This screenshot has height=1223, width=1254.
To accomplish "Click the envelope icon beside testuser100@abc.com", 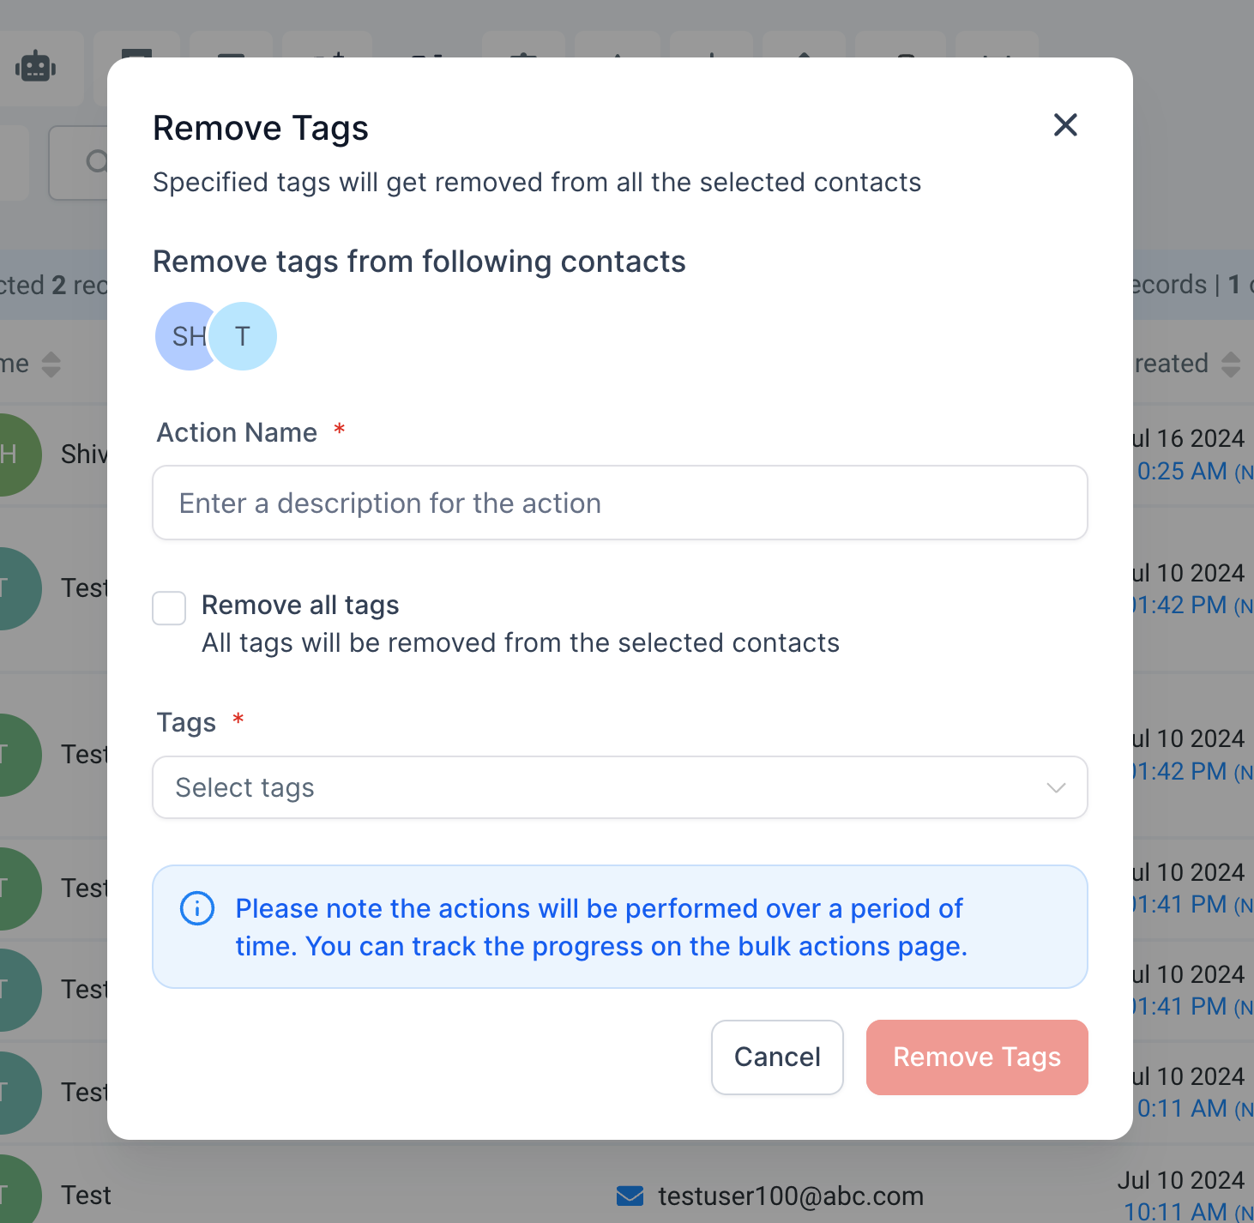I will click(x=630, y=1196).
